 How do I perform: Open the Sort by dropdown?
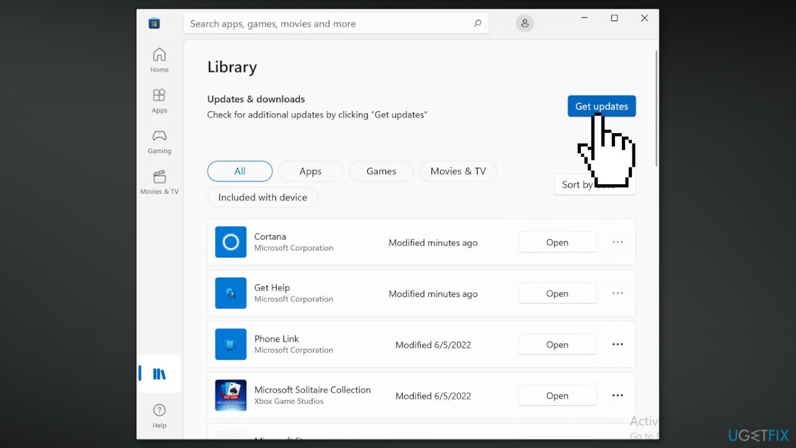[x=576, y=184]
